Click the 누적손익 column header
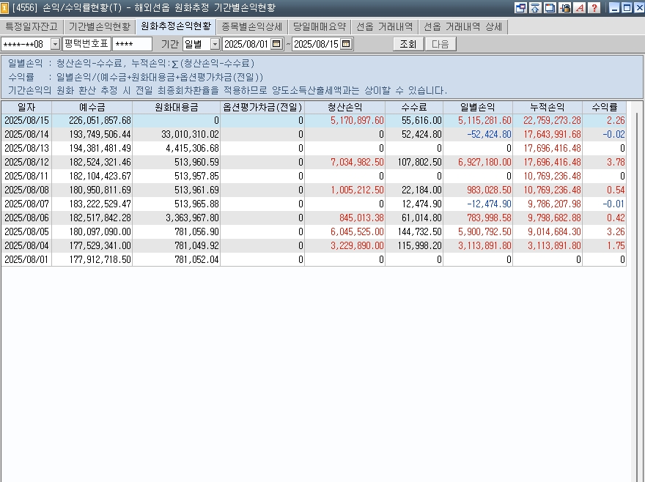 548,108
